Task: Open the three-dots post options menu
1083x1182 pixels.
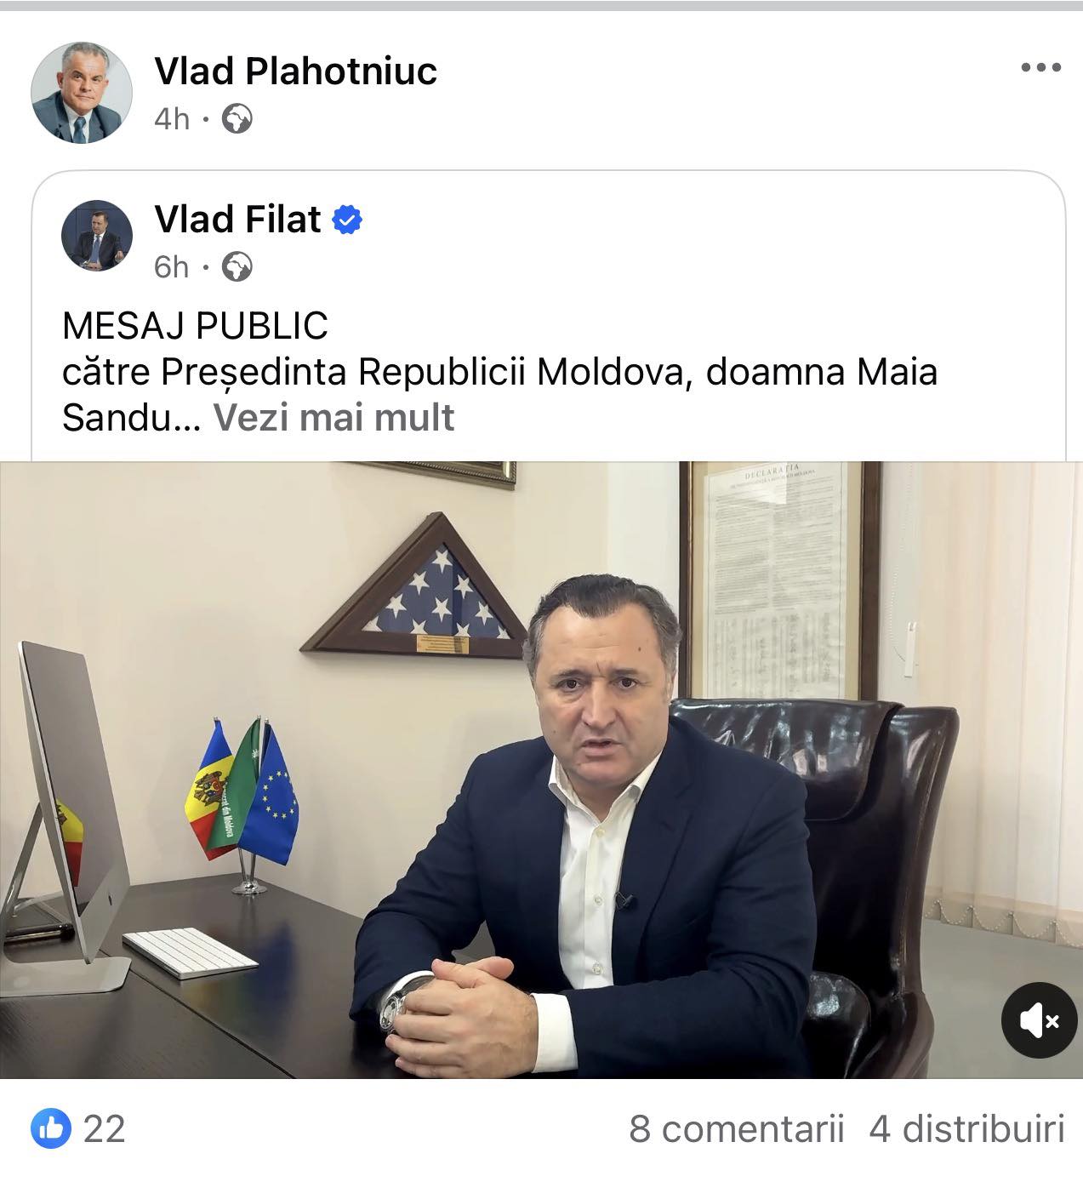Action: tap(1040, 68)
